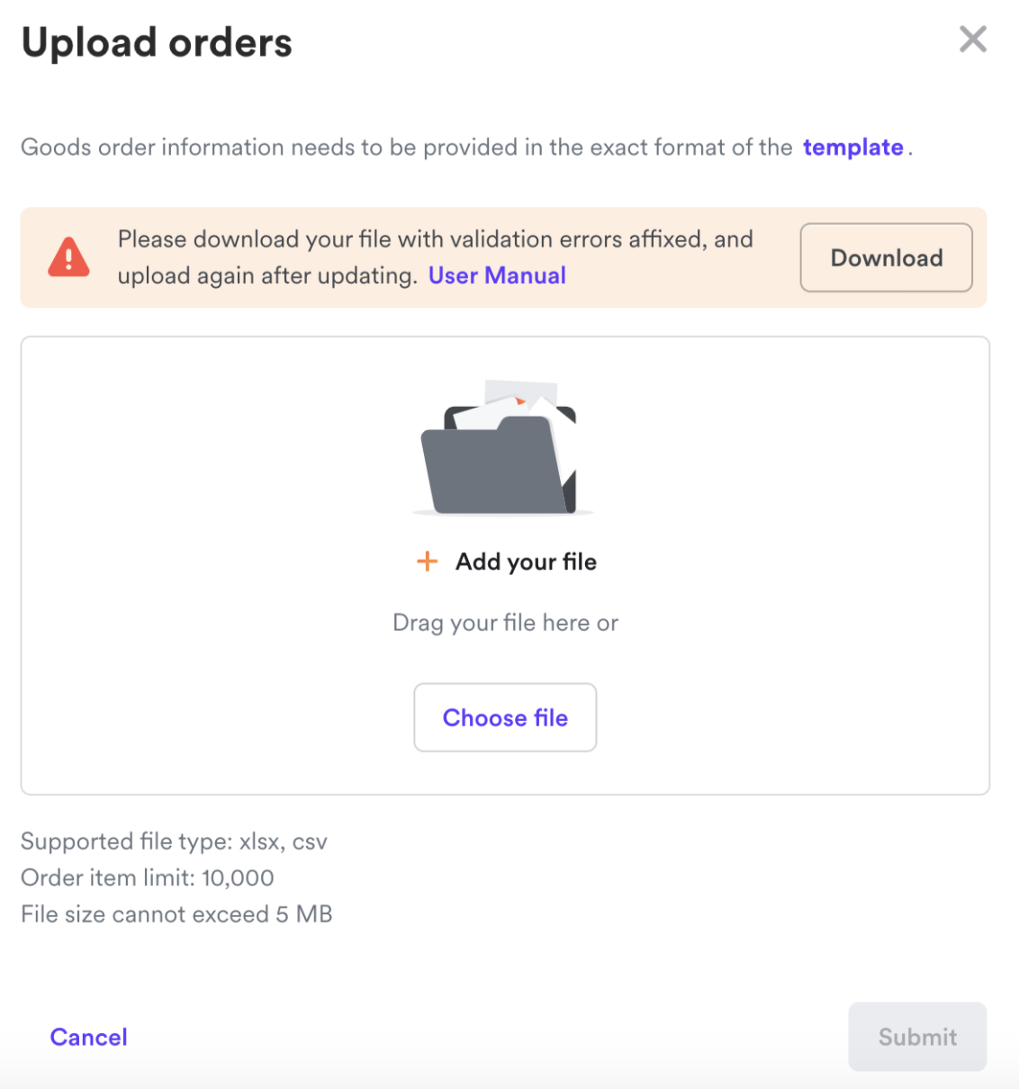1019x1089 pixels.
Task: Click the orange plus icon
Action: [427, 562]
